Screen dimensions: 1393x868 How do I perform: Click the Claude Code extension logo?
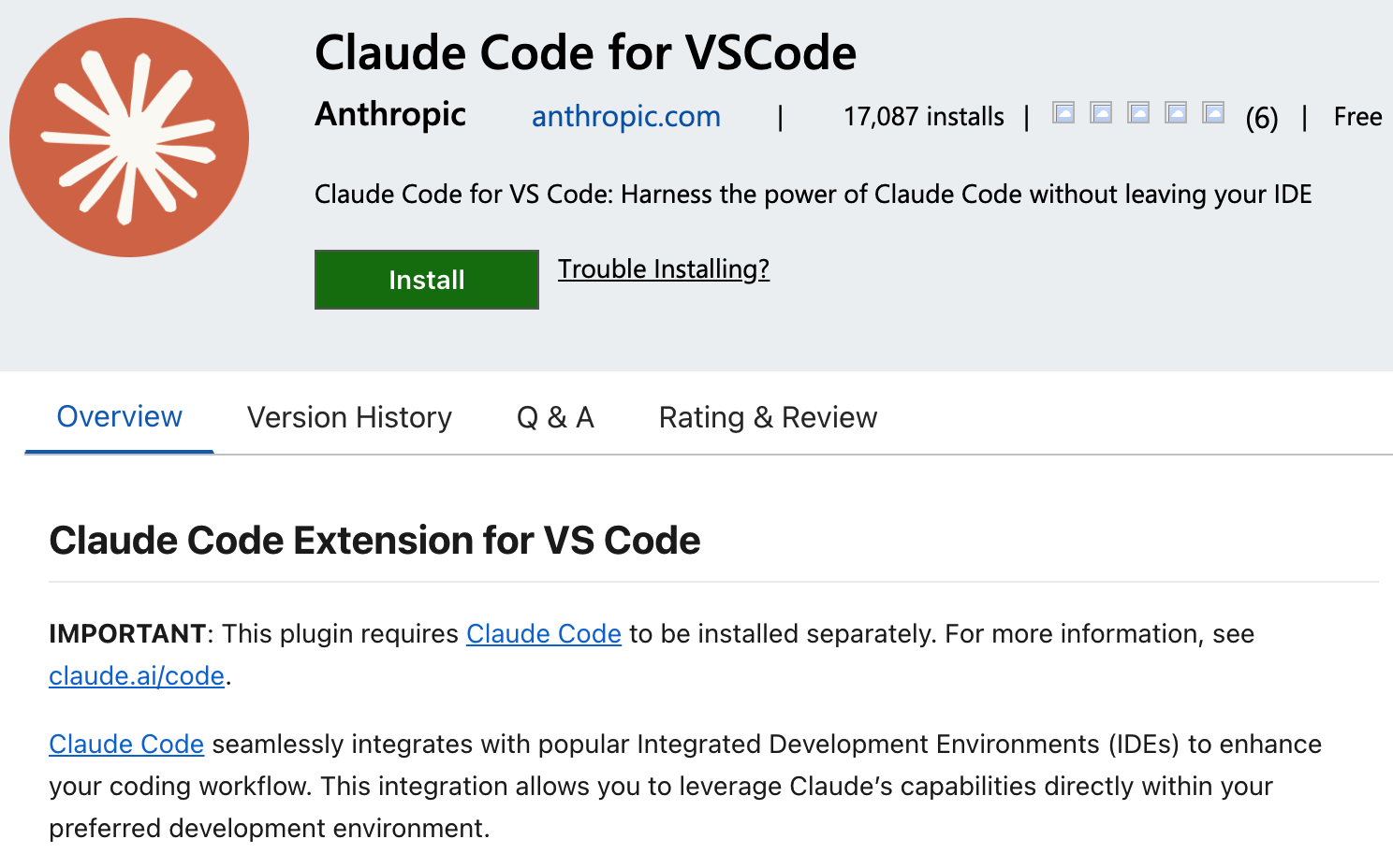[x=128, y=137]
